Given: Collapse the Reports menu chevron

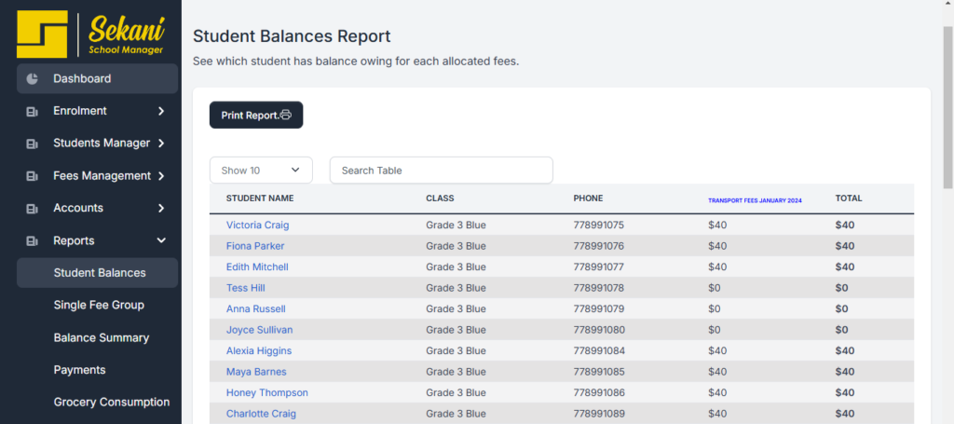Looking at the screenshot, I should tap(161, 240).
